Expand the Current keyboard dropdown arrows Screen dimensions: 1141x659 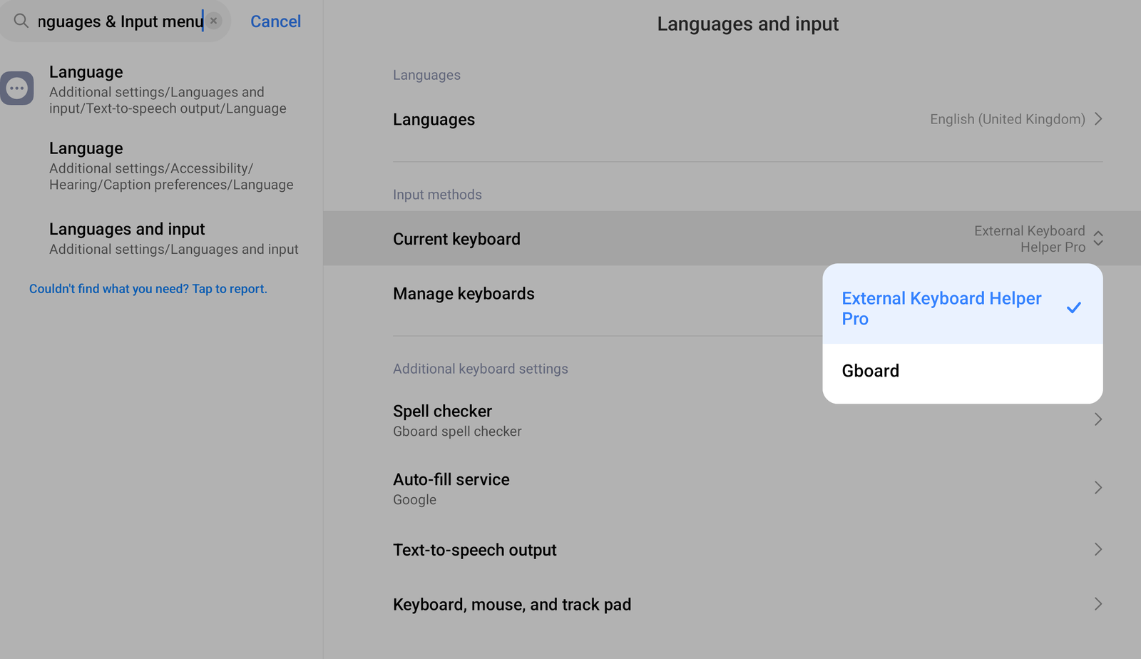click(1098, 239)
